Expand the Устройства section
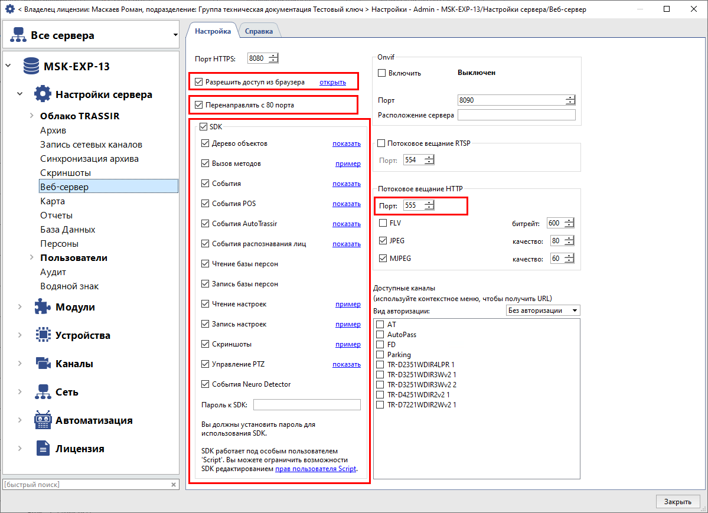 tap(20, 335)
